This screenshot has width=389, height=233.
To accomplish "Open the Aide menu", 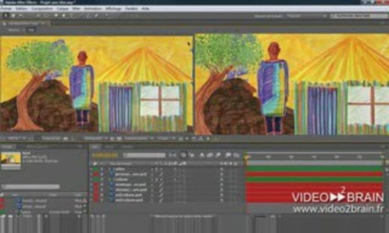I will 146,8.
